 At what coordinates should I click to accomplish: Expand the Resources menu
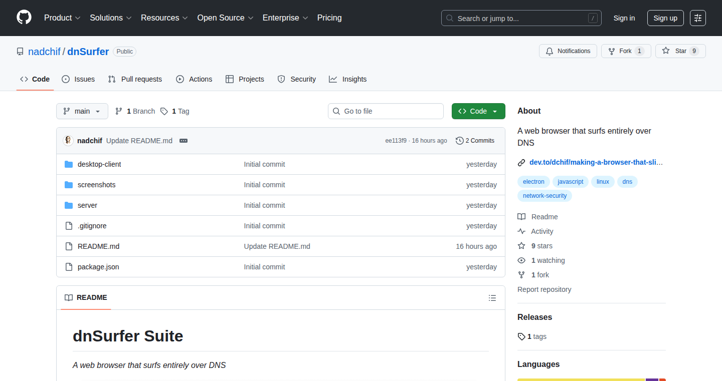[164, 18]
